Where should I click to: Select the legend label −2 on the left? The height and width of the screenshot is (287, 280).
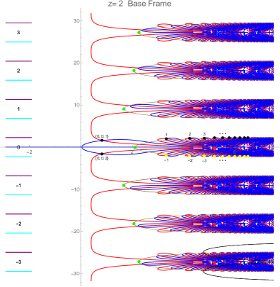[x=18, y=224]
